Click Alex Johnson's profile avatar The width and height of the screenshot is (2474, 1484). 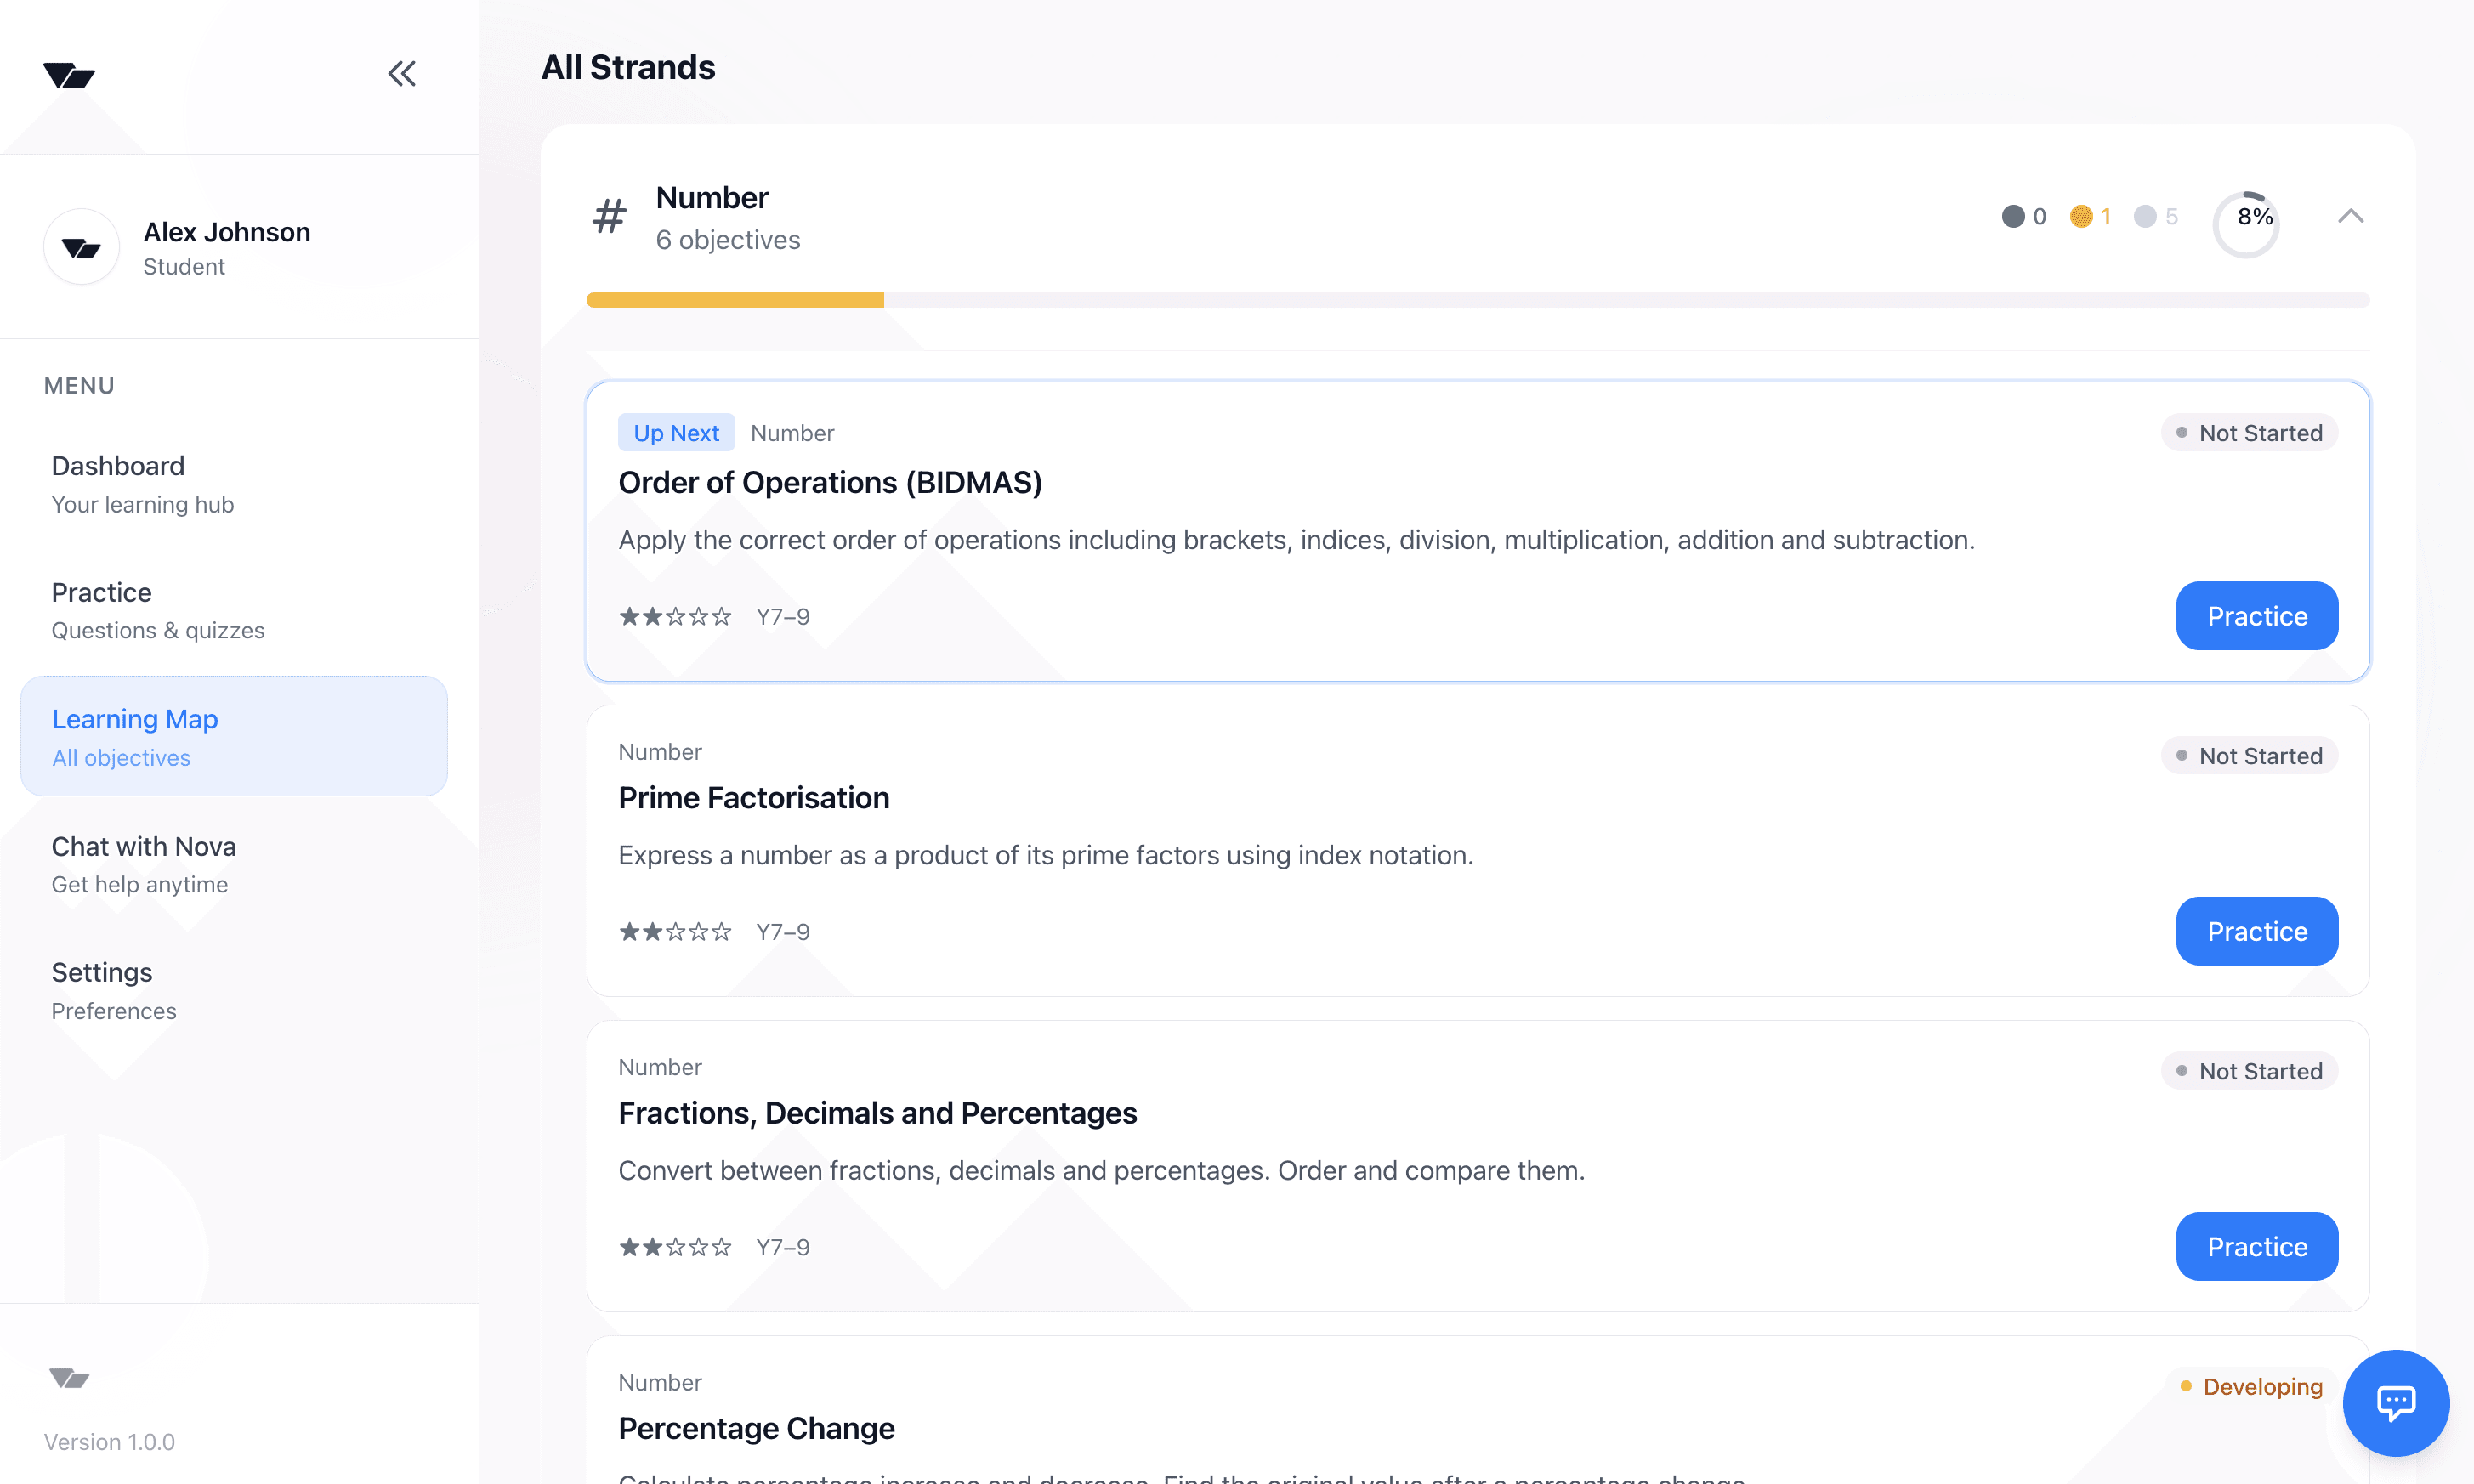pyautogui.click(x=82, y=247)
